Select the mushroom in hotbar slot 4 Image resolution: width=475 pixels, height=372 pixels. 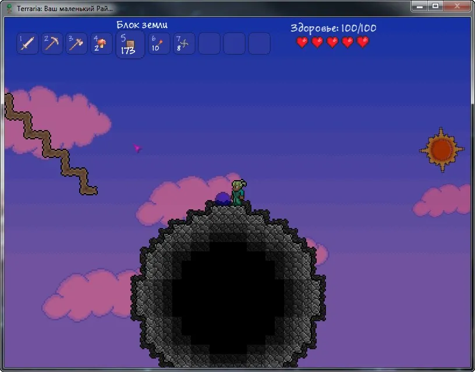[101, 43]
